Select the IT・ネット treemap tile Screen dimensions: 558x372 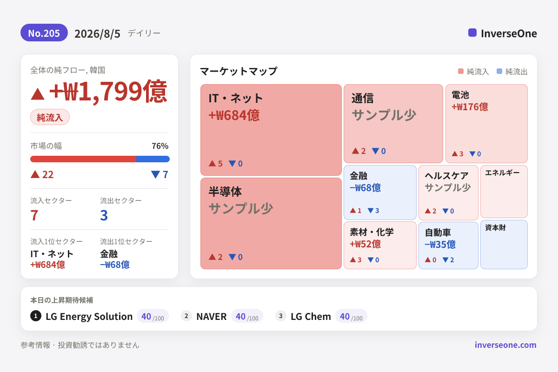(x=271, y=130)
